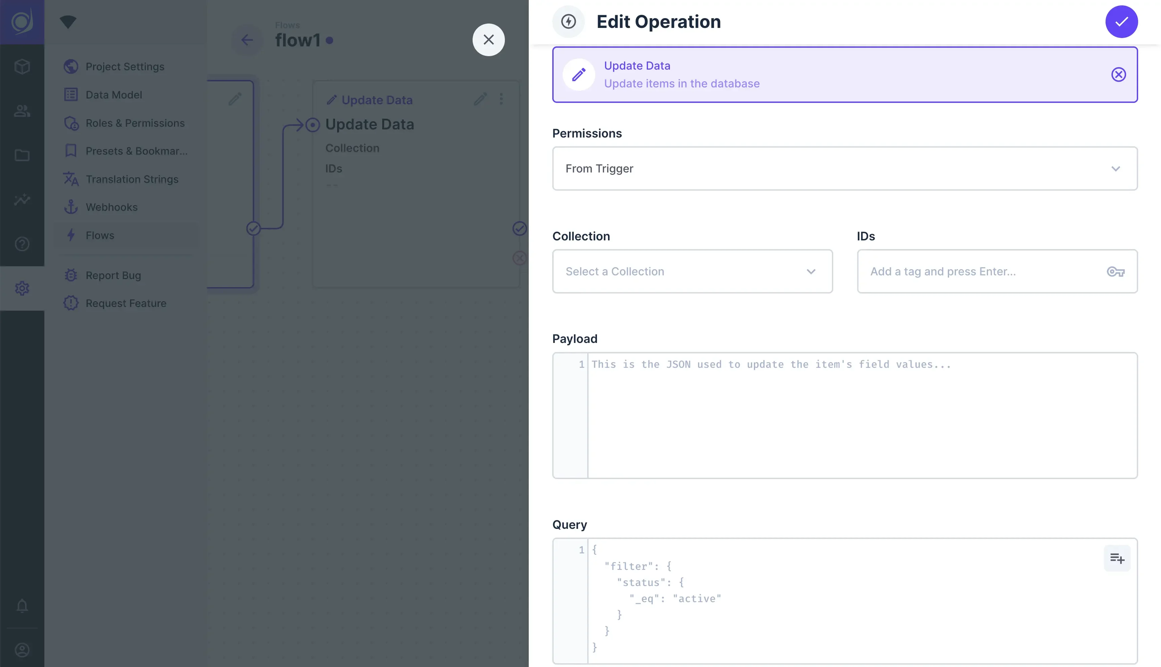Open notifications bell icon
The height and width of the screenshot is (667, 1161).
pyautogui.click(x=22, y=605)
